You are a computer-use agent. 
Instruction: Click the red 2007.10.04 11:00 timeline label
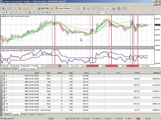(x=133, y=66)
